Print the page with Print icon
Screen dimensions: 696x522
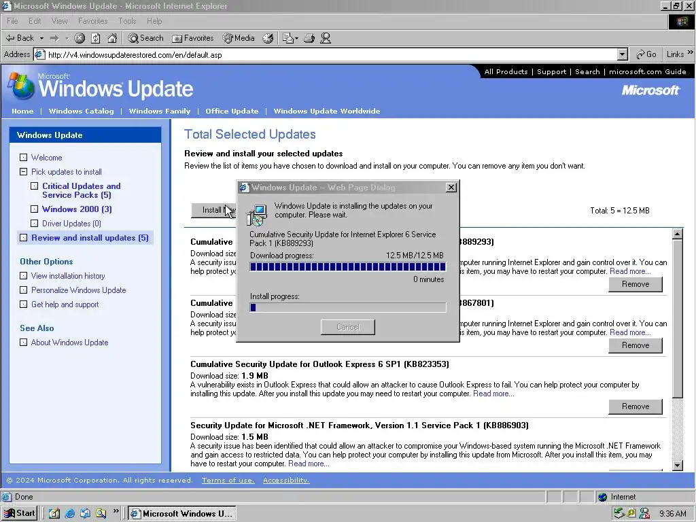tap(309, 38)
